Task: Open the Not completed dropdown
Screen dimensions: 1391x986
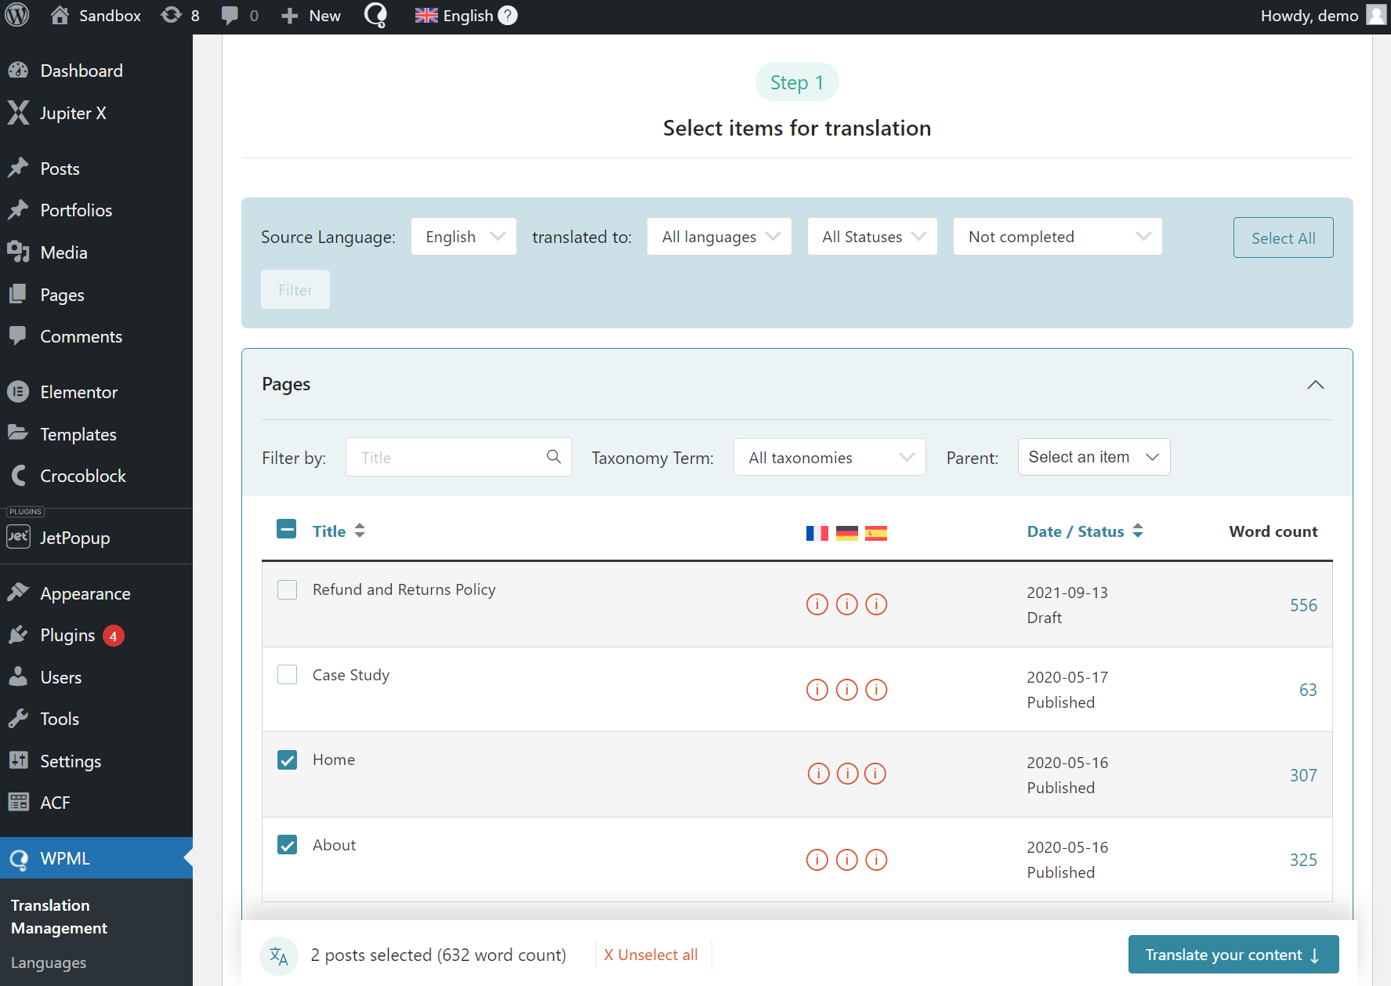Action: (1057, 236)
